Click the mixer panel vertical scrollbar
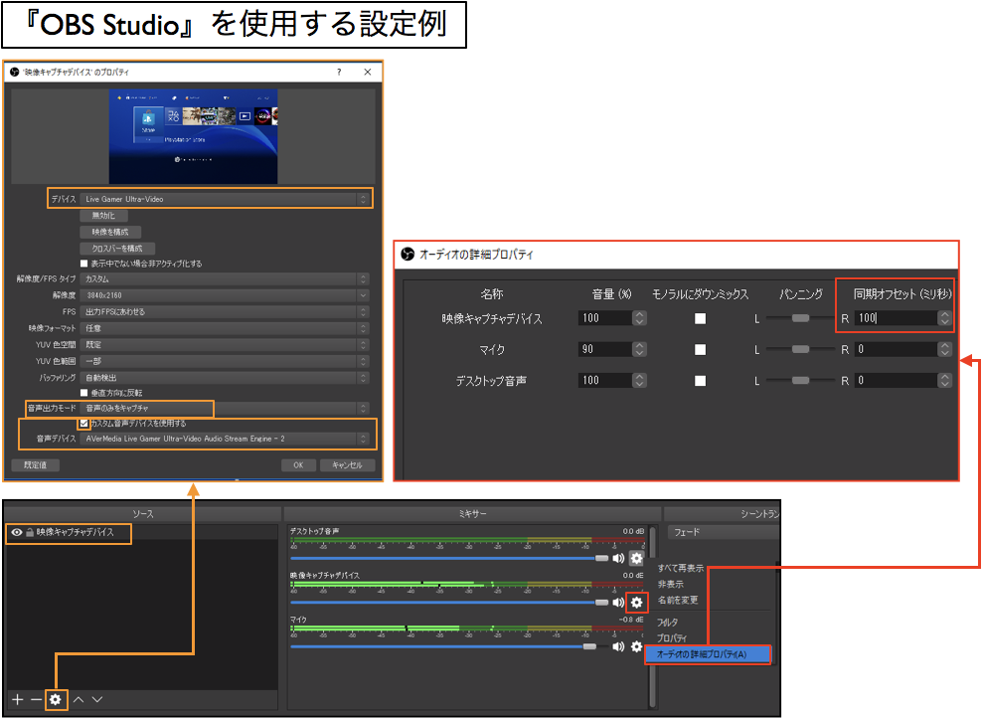Screen dimensions: 982x718 652,618
